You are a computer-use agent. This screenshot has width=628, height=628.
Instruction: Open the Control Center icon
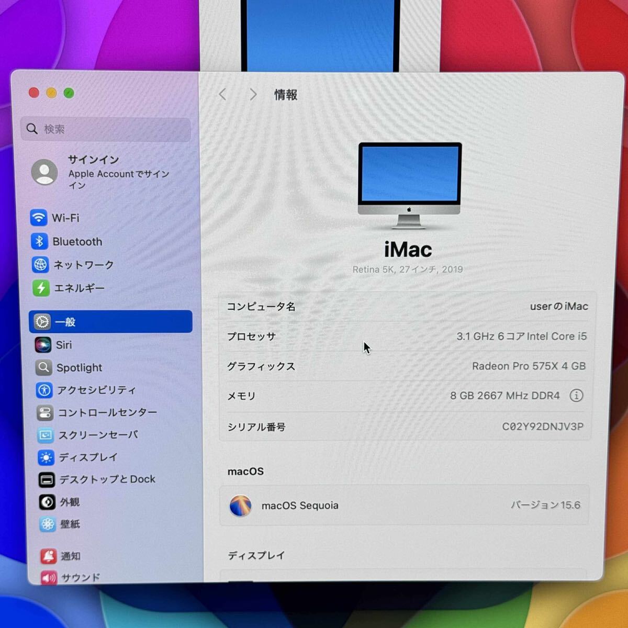[x=45, y=412]
